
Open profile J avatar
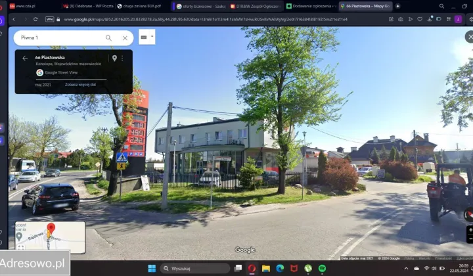click(x=459, y=19)
